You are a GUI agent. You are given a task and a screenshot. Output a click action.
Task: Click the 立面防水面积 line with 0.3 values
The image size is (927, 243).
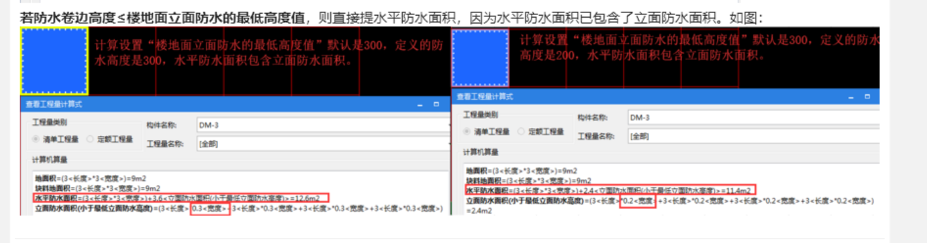(x=239, y=208)
